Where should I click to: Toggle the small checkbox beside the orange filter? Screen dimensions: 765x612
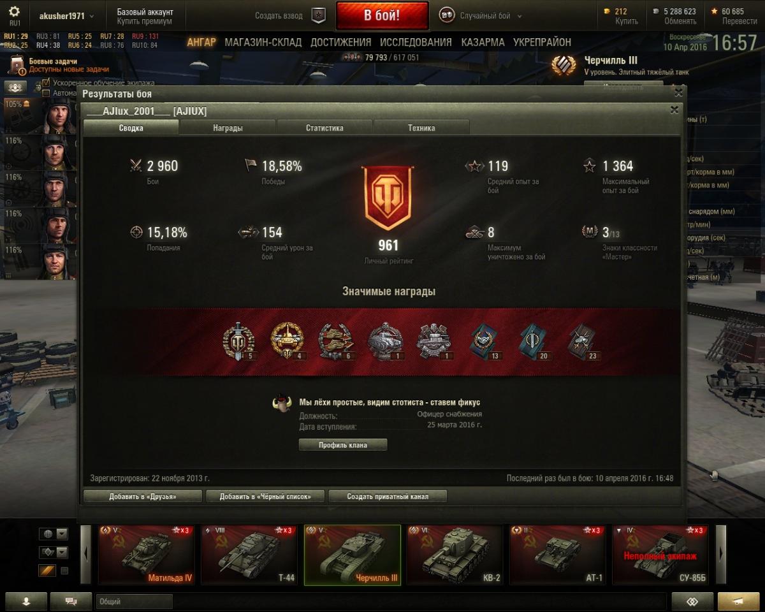click(64, 571)
